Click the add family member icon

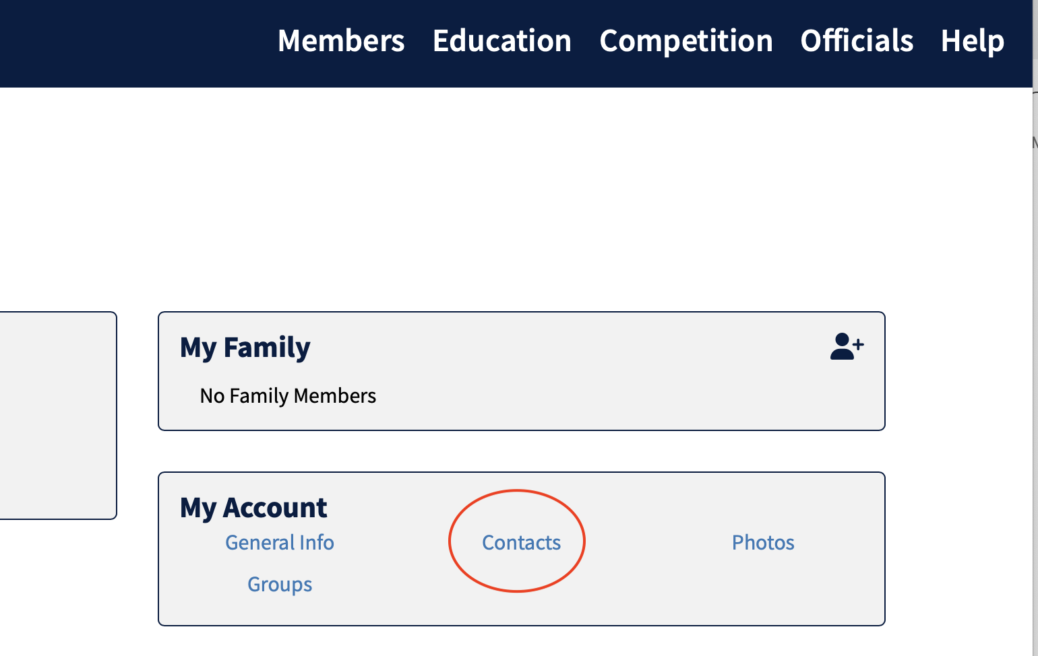[x=847, y=347]
